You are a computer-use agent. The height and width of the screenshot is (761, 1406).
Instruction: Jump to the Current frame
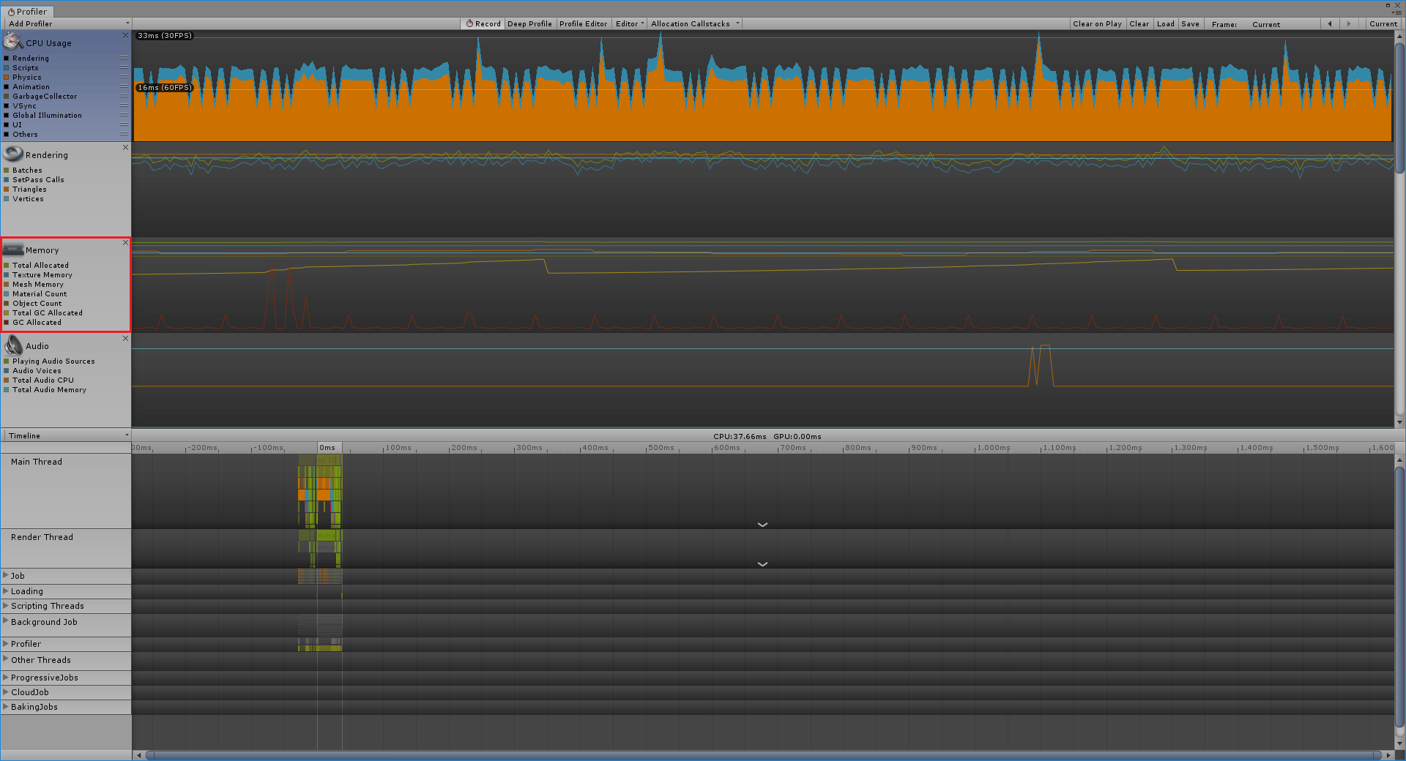[1383, 24]
